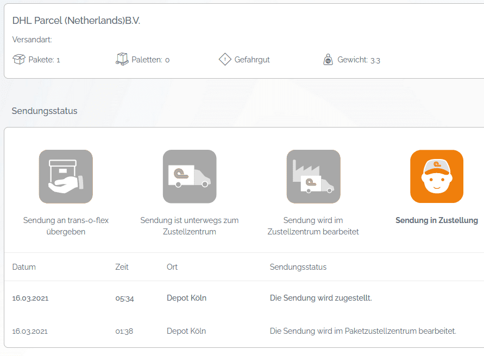
Task: Click the Sendung in Zustellung label
Action: click(437, 220)
